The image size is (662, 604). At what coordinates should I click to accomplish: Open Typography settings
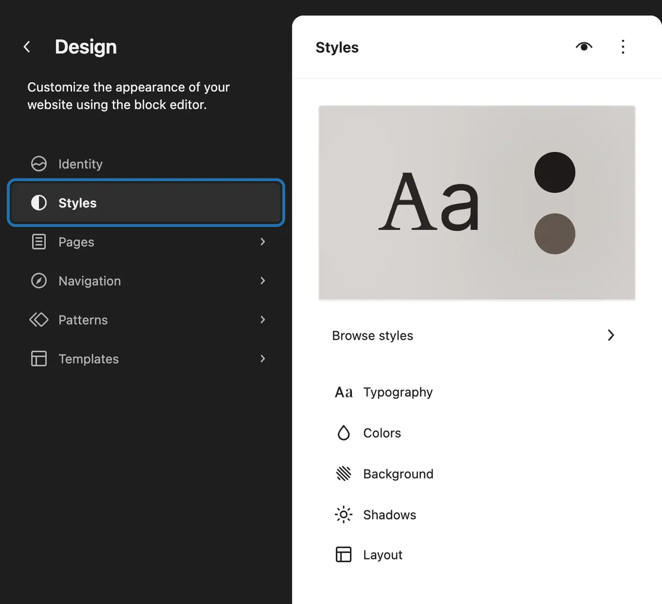point(477,392)
